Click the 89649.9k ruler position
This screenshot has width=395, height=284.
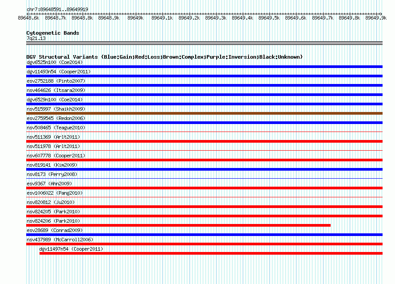(x=376, y=18)
